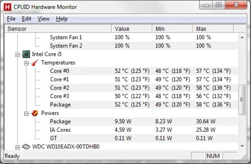Collapse the Powers tree branch
The width and height of the screenshot is (251, 164).
point(26,114)
